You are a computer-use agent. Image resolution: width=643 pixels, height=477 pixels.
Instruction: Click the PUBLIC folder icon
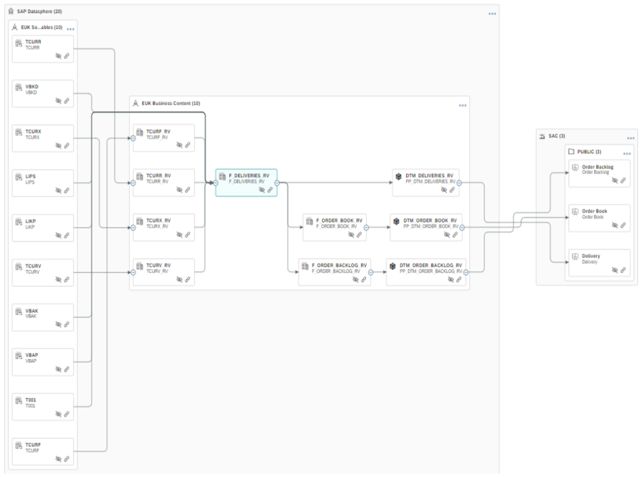[x=571, y=152]
